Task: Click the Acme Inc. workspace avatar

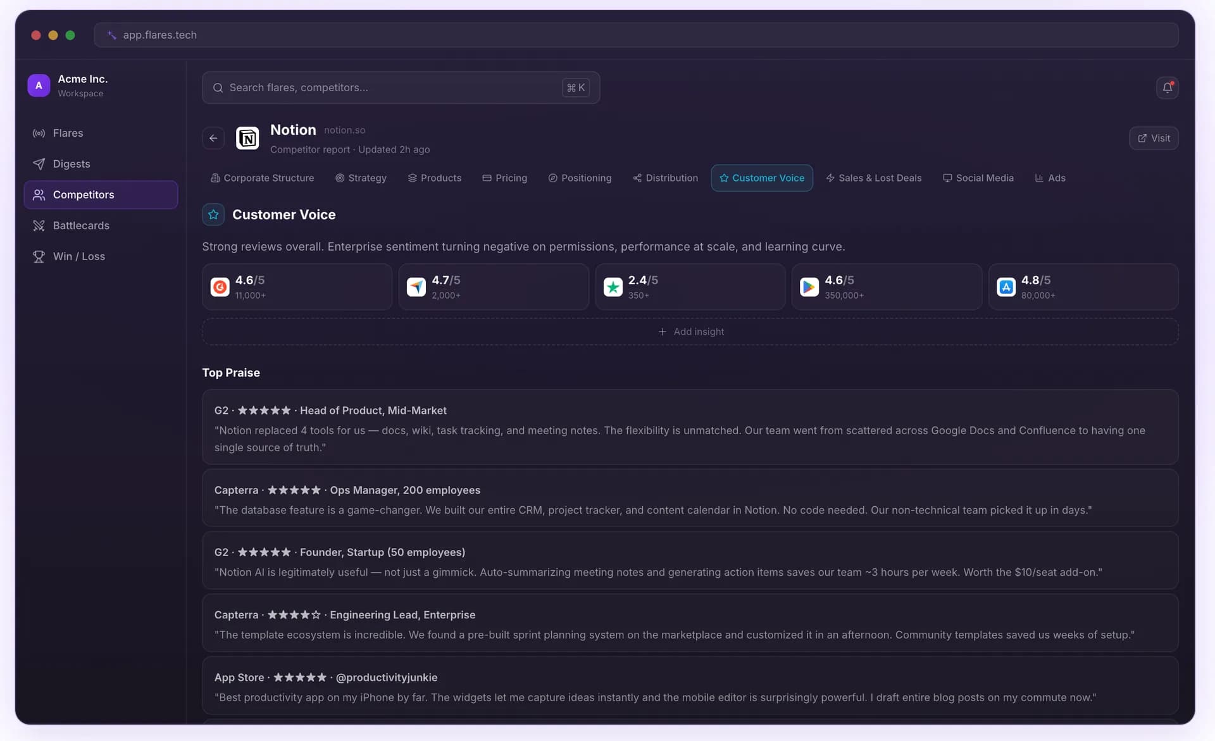Action: tap(39, 85)
